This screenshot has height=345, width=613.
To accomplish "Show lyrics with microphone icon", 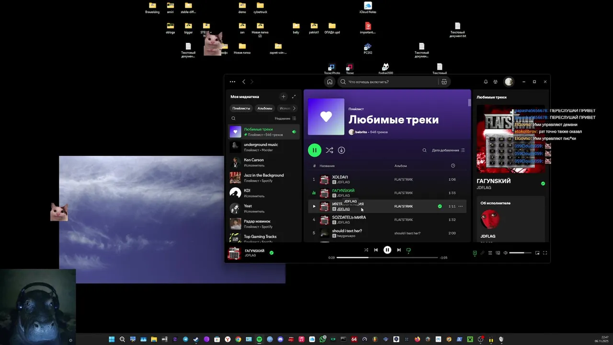I will pos(482,253).
